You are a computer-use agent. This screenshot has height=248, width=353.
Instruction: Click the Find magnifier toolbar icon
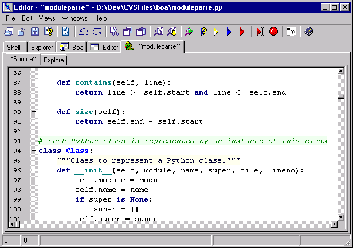tap(159, 32)
